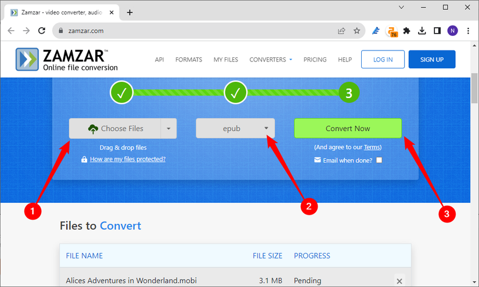Image resolution: width=479 pixels, height=287 pixels.
Task: Click the SIGN UP button
Action: (432, 60)
